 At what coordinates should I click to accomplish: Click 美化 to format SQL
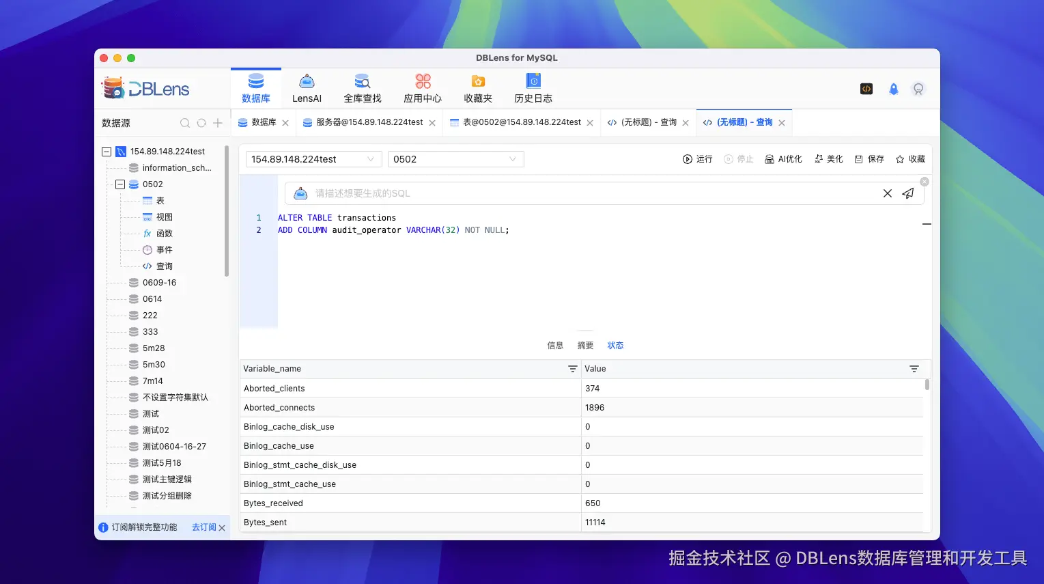(828, 159)
